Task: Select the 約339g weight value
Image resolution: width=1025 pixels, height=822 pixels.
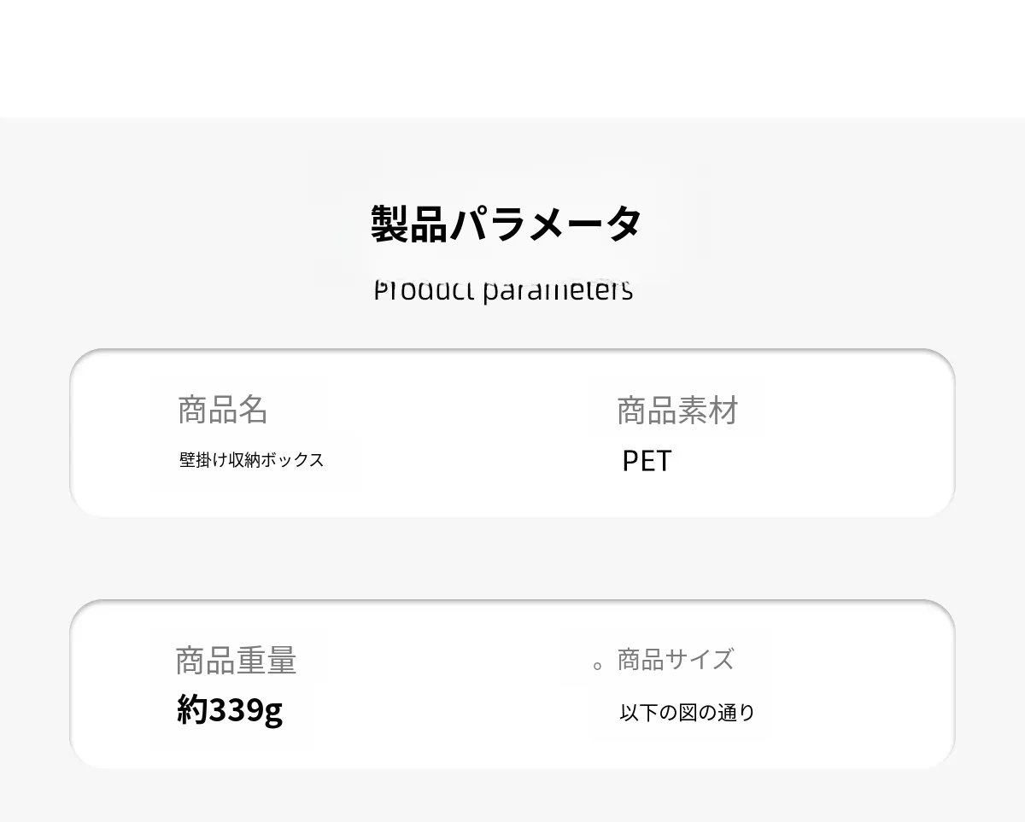Action: (x=229, y=709)
